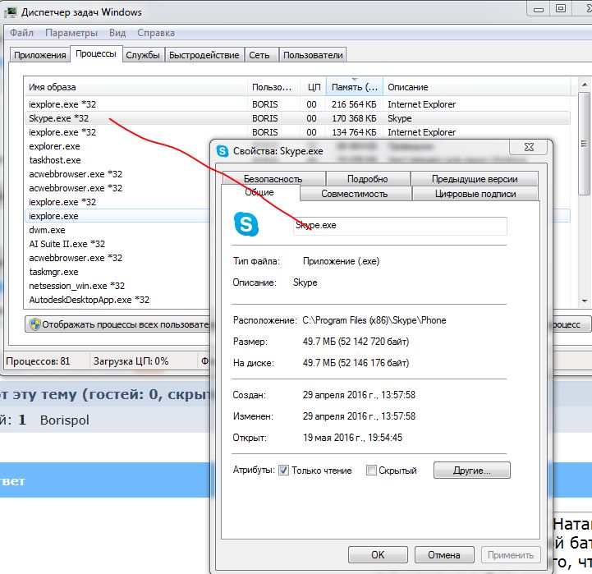Click the location path C:\Program Files (x86)\Skype\Phone
The image size is (592, 574).
pyautogui.click(x=374, y=320)
